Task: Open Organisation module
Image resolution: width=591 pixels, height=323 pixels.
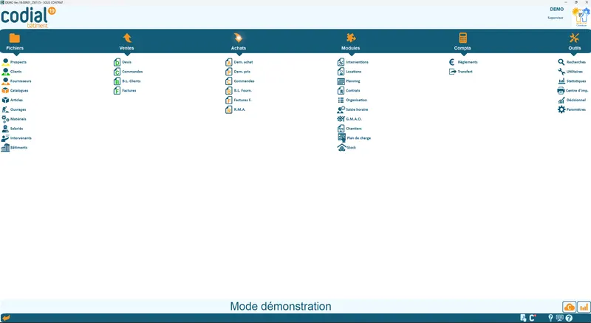Action: pos(352,100)
